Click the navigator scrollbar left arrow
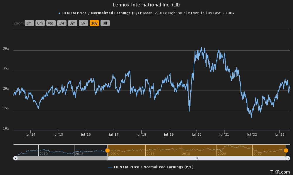This screenshot has height=175, width=293. click(x=15, y=158)
